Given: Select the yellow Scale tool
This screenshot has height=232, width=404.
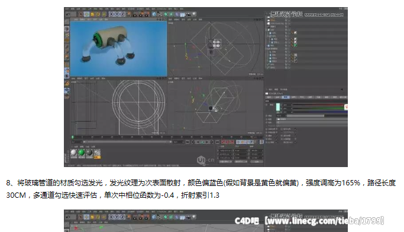Looking at the screenshot, I should pyautogui.click(x=92, y=14).
